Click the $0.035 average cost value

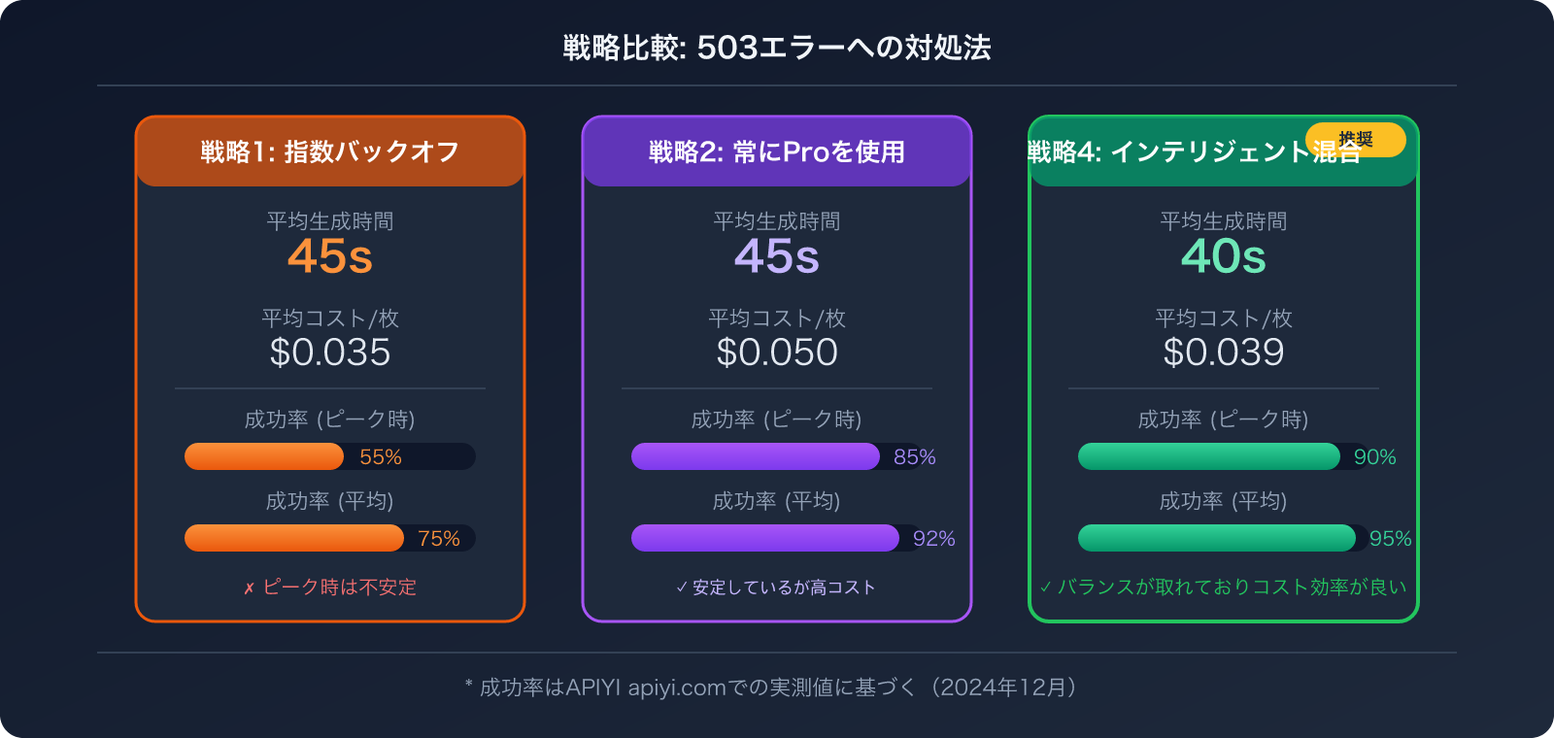pyautogui.click(x=330, y=352)
